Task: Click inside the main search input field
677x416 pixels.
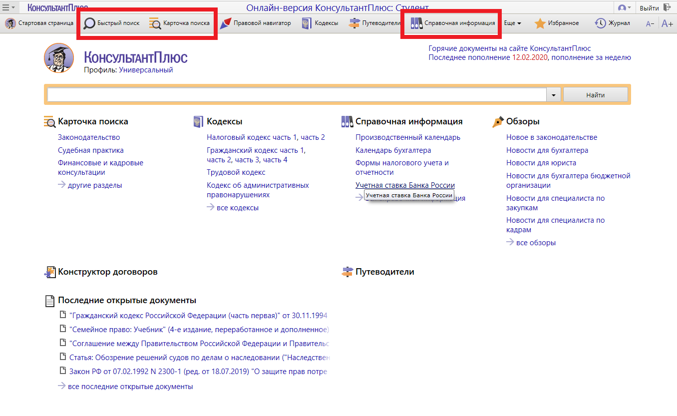Action: click(x=297, y=94)
